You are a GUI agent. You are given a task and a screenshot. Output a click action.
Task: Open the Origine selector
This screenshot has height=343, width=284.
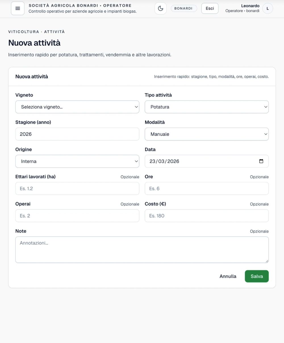click(77, 161)
